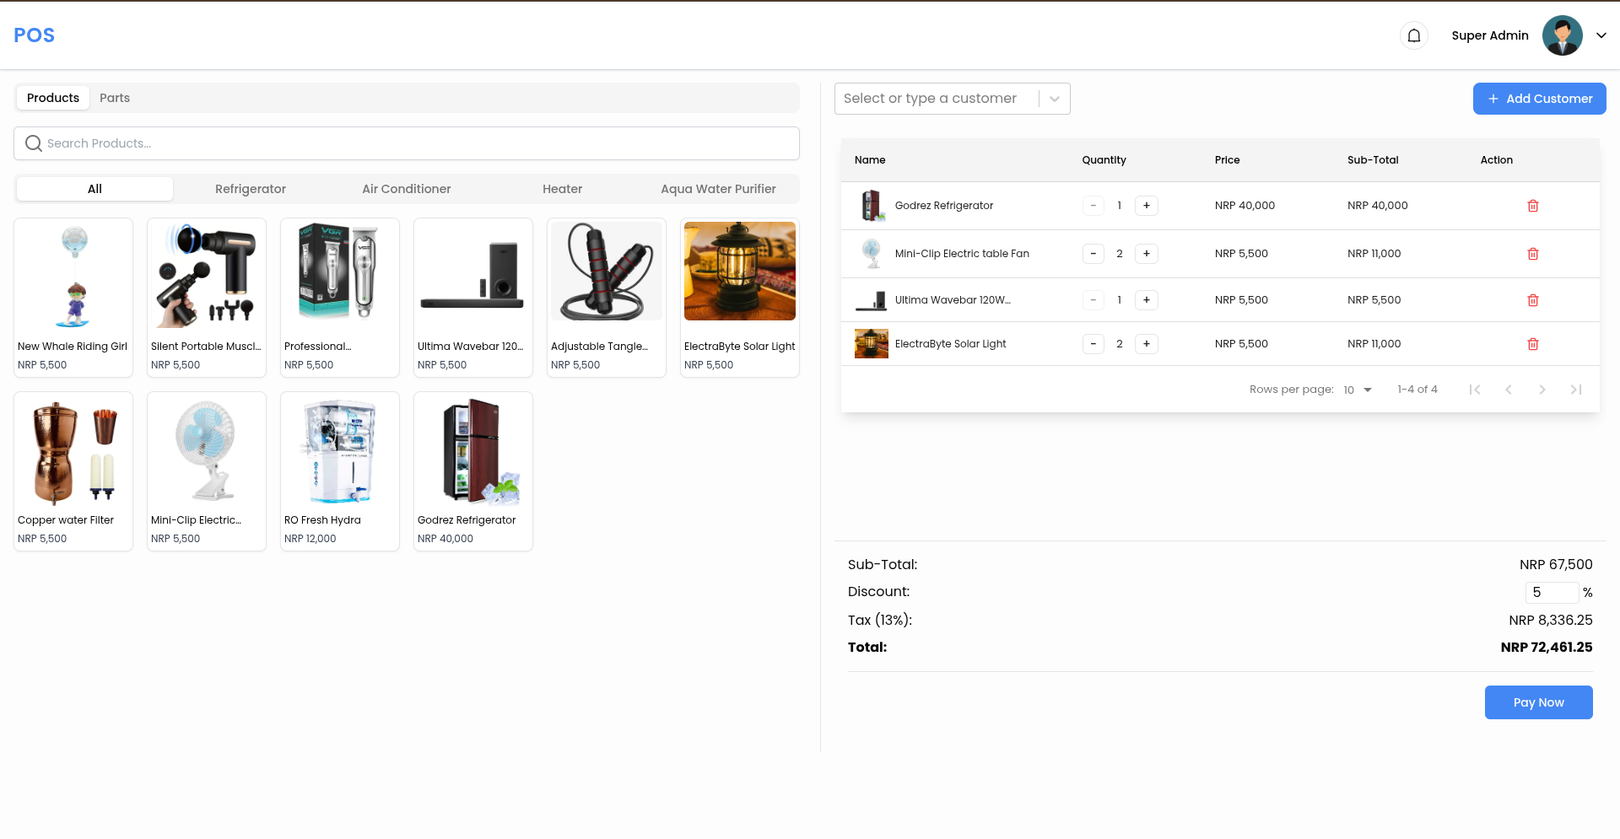Viewport: 1620px width, 839px height.
Task: Increase ElectraByte Solar Light quantity
Action: tap(1146, 344)
